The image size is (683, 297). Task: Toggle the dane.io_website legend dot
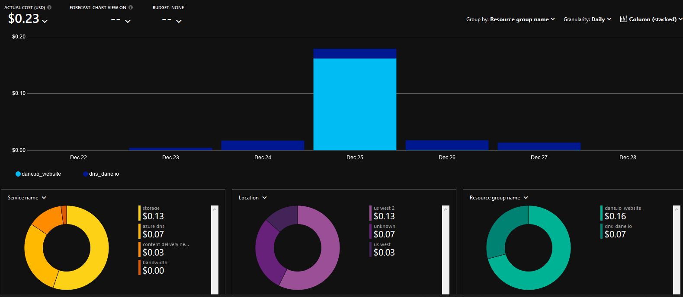point(18,174)
